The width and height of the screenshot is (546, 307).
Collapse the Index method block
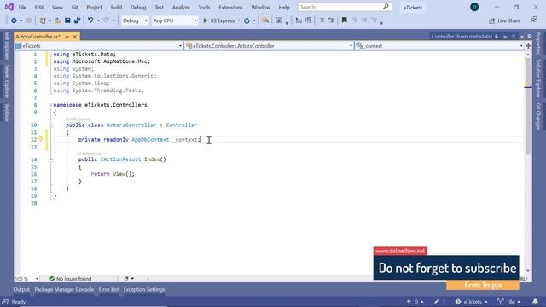pos(50,159)
